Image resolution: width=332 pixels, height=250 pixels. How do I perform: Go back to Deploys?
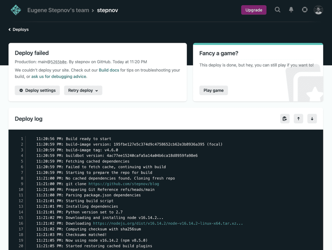18,29
